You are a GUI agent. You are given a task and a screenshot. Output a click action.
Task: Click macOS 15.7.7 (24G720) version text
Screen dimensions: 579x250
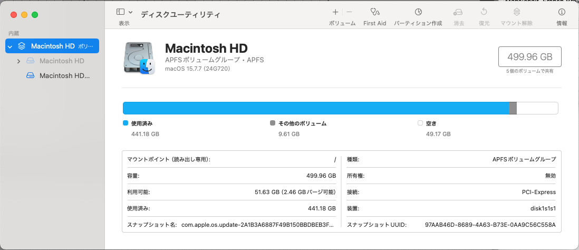197,69
